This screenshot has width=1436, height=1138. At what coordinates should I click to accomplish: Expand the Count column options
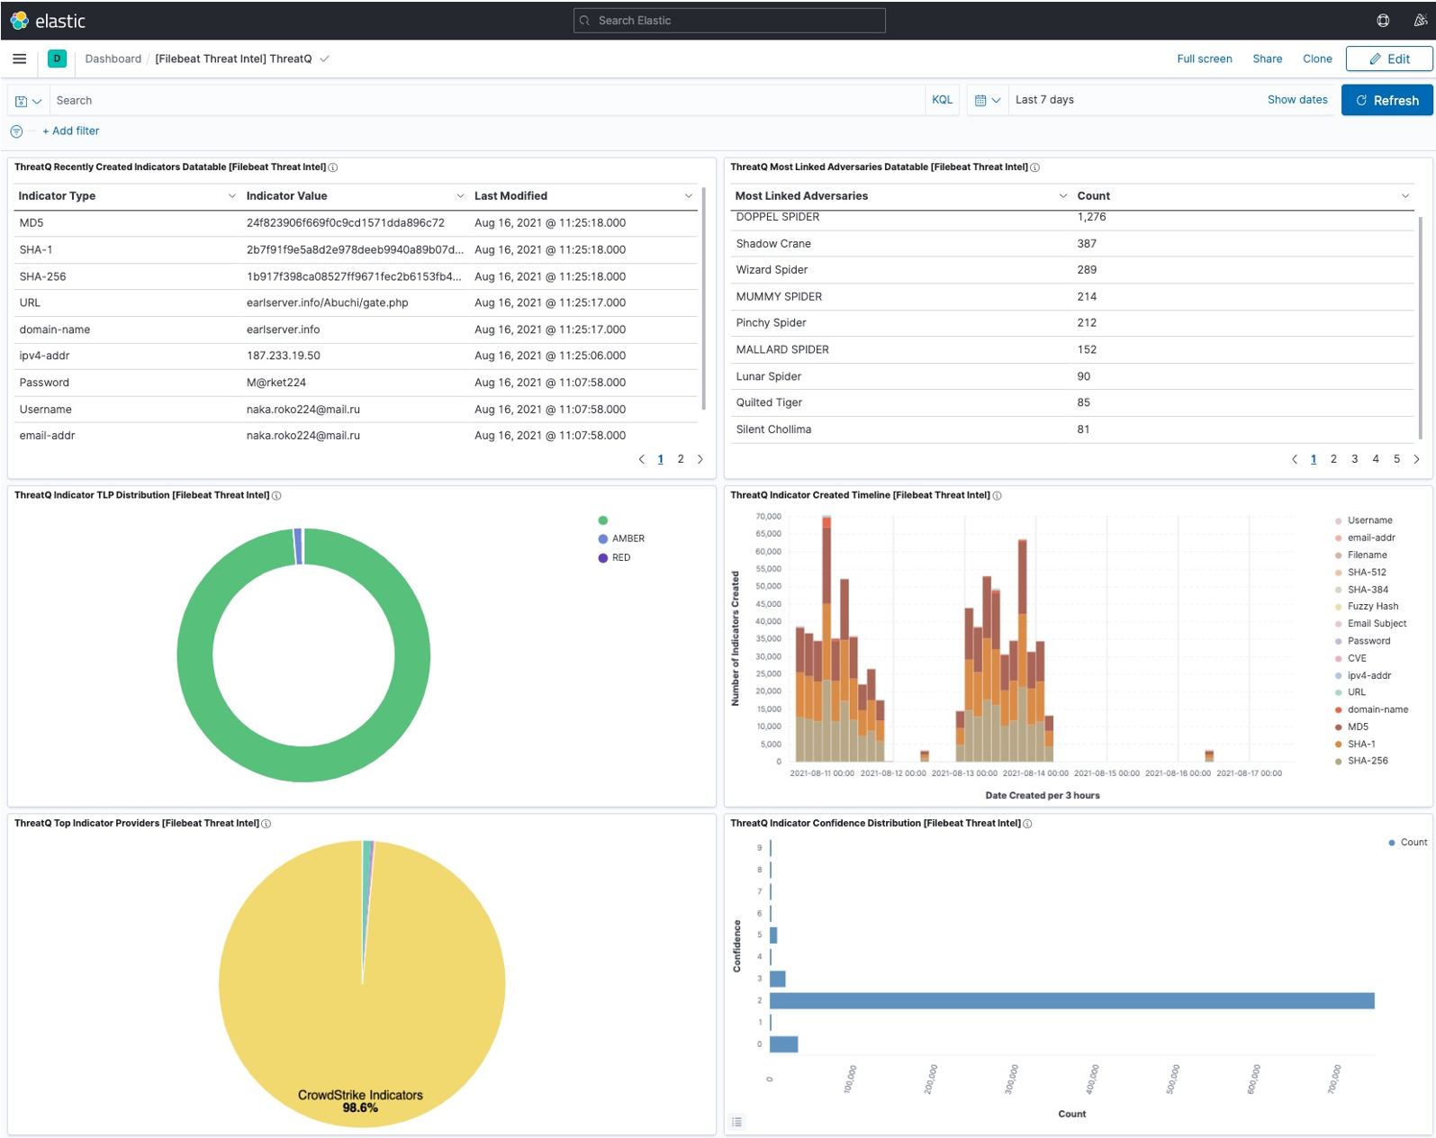pyautogui.click(x=1404, y=196)
